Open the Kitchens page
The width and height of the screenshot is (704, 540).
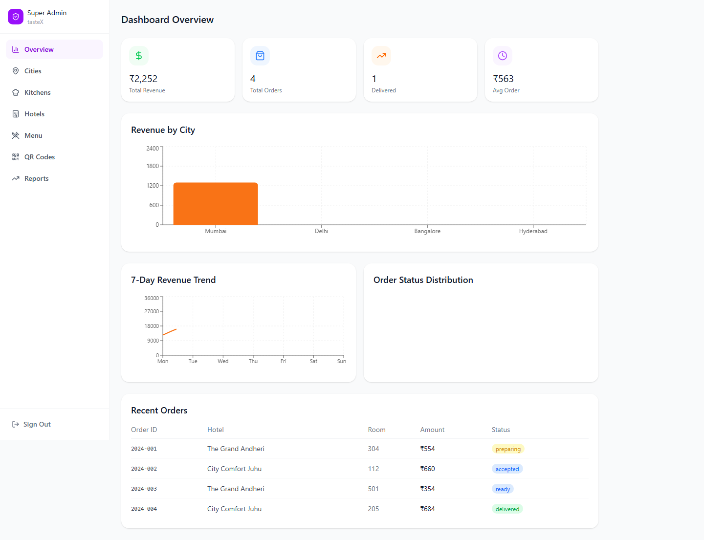point(54,92)
